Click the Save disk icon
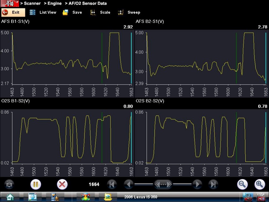Image resolution: width=269 pixels, height=202 pixels. click(x=65, y=12)
